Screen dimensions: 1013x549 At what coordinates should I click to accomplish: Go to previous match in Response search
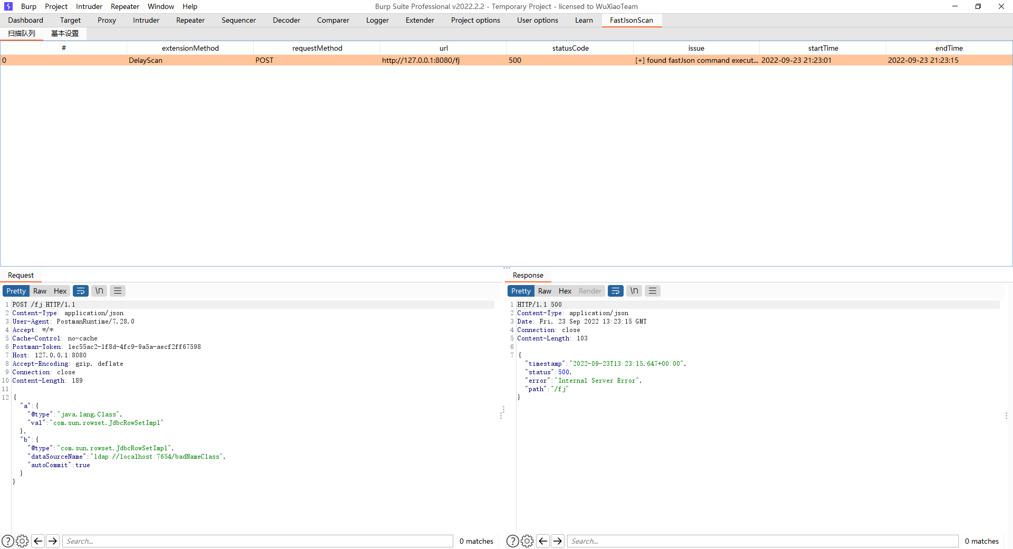(x=543, y=541)
